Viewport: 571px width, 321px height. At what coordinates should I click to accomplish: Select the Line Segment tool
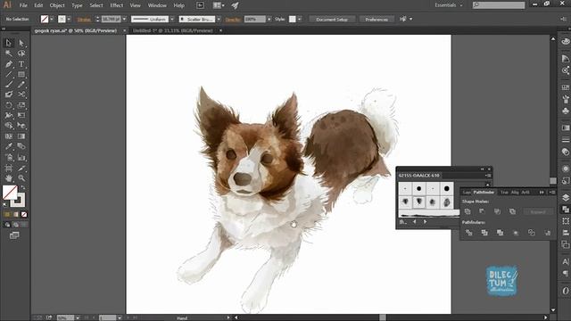(x=9, y=75)
